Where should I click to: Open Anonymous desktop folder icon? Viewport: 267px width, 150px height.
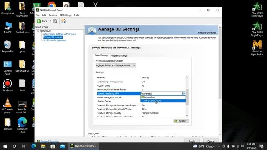tap(8, 8)
